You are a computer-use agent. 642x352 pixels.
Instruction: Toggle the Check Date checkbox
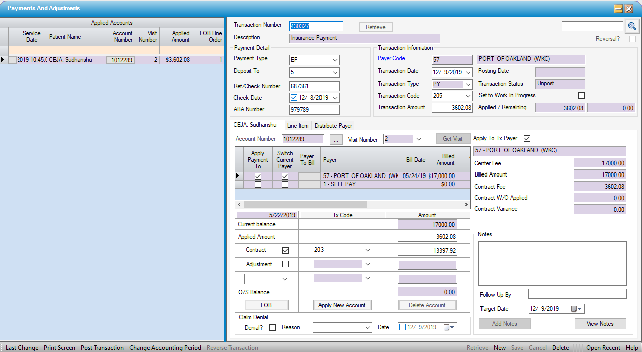(294, 98)
